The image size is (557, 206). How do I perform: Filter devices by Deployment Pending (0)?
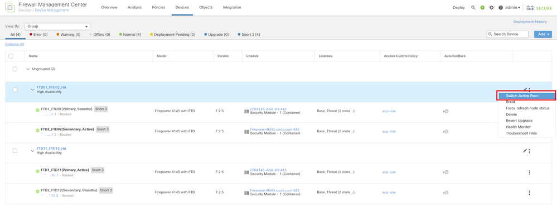(172, 35)
